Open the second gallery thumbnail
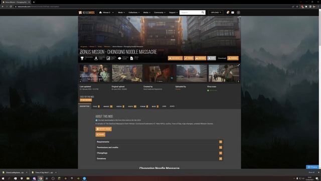The image size is (321, 181). click(127, 73)
